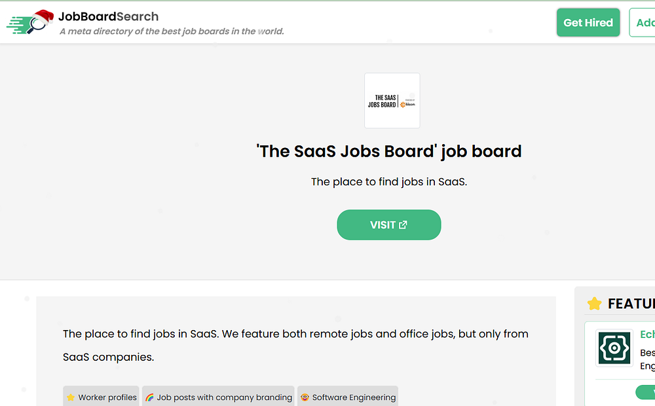Click the subtitle below the main heading

click(389, 182)
